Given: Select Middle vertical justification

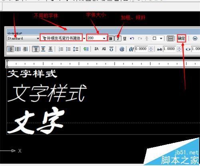Looking at the screenshot, I should pyautogui.click(x=43, y=49).
